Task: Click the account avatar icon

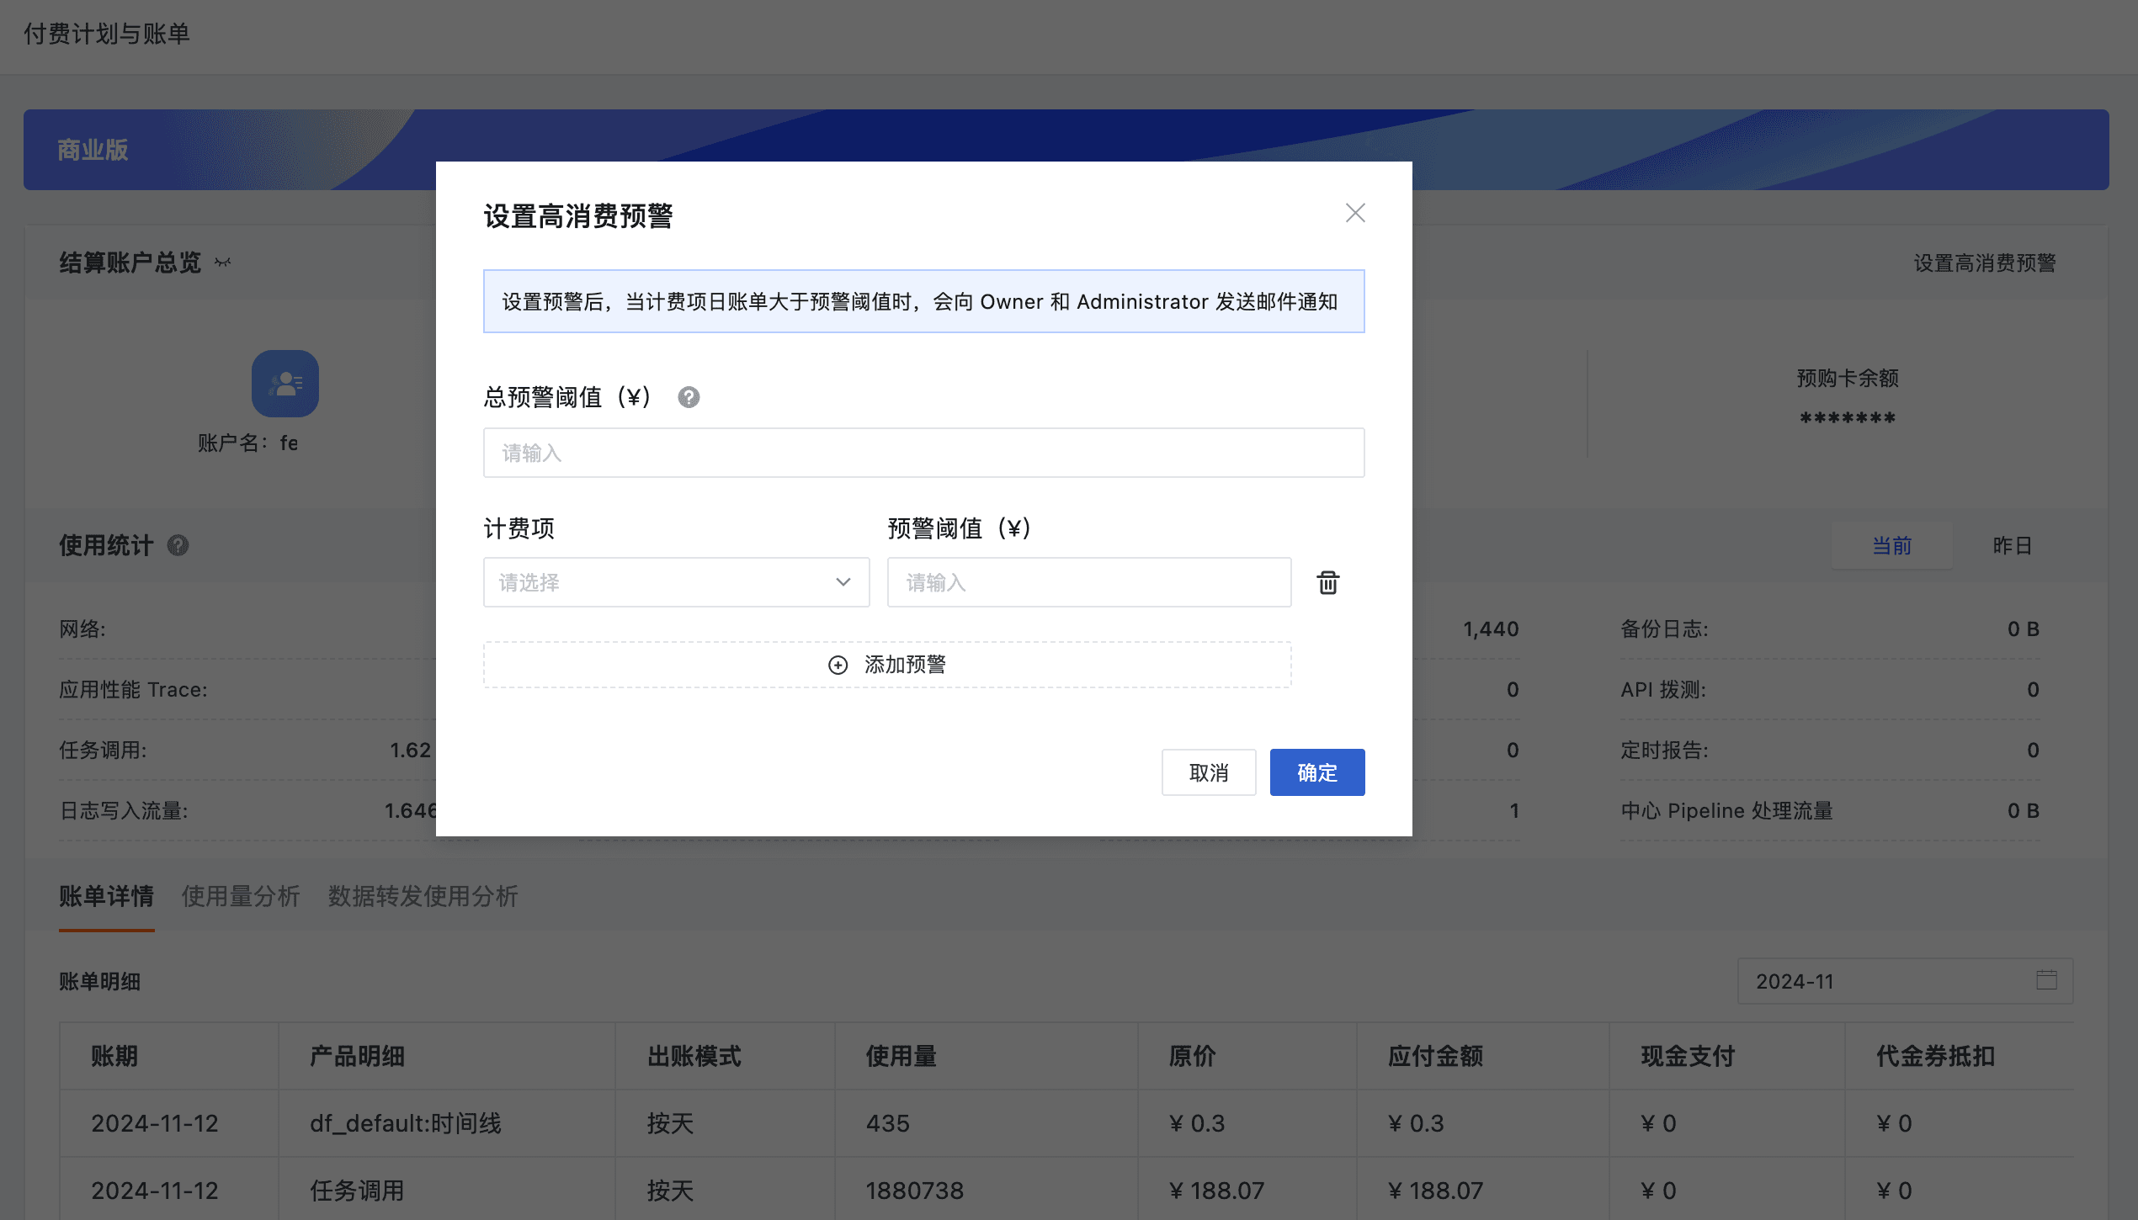Action: tap(285, 384)
